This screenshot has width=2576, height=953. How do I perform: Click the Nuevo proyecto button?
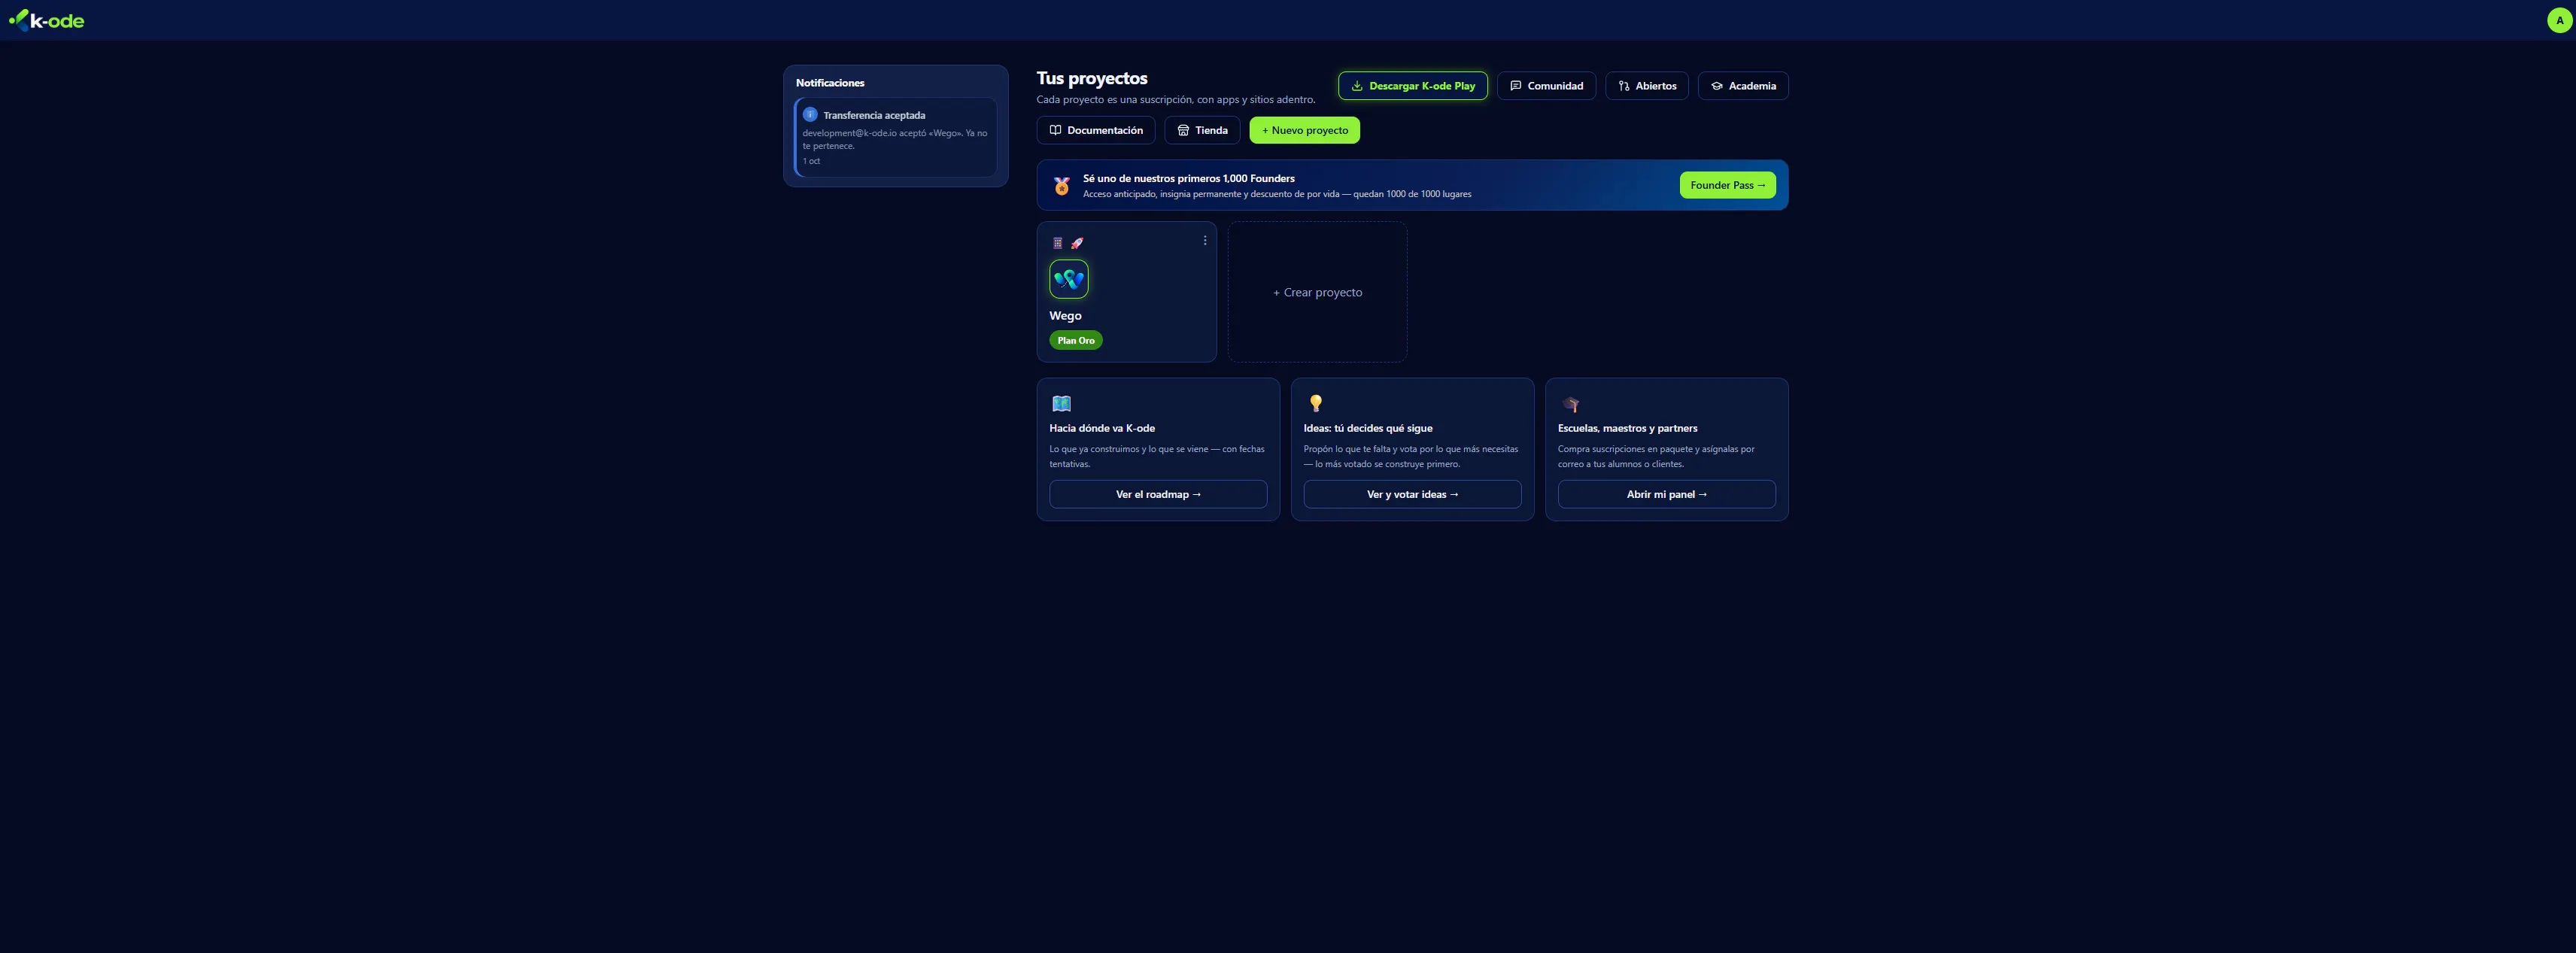click(1304, 130)
